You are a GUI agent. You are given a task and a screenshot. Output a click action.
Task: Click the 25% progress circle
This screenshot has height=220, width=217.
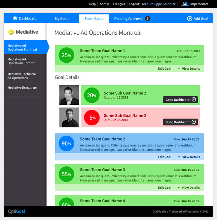(x=66, y=55)
